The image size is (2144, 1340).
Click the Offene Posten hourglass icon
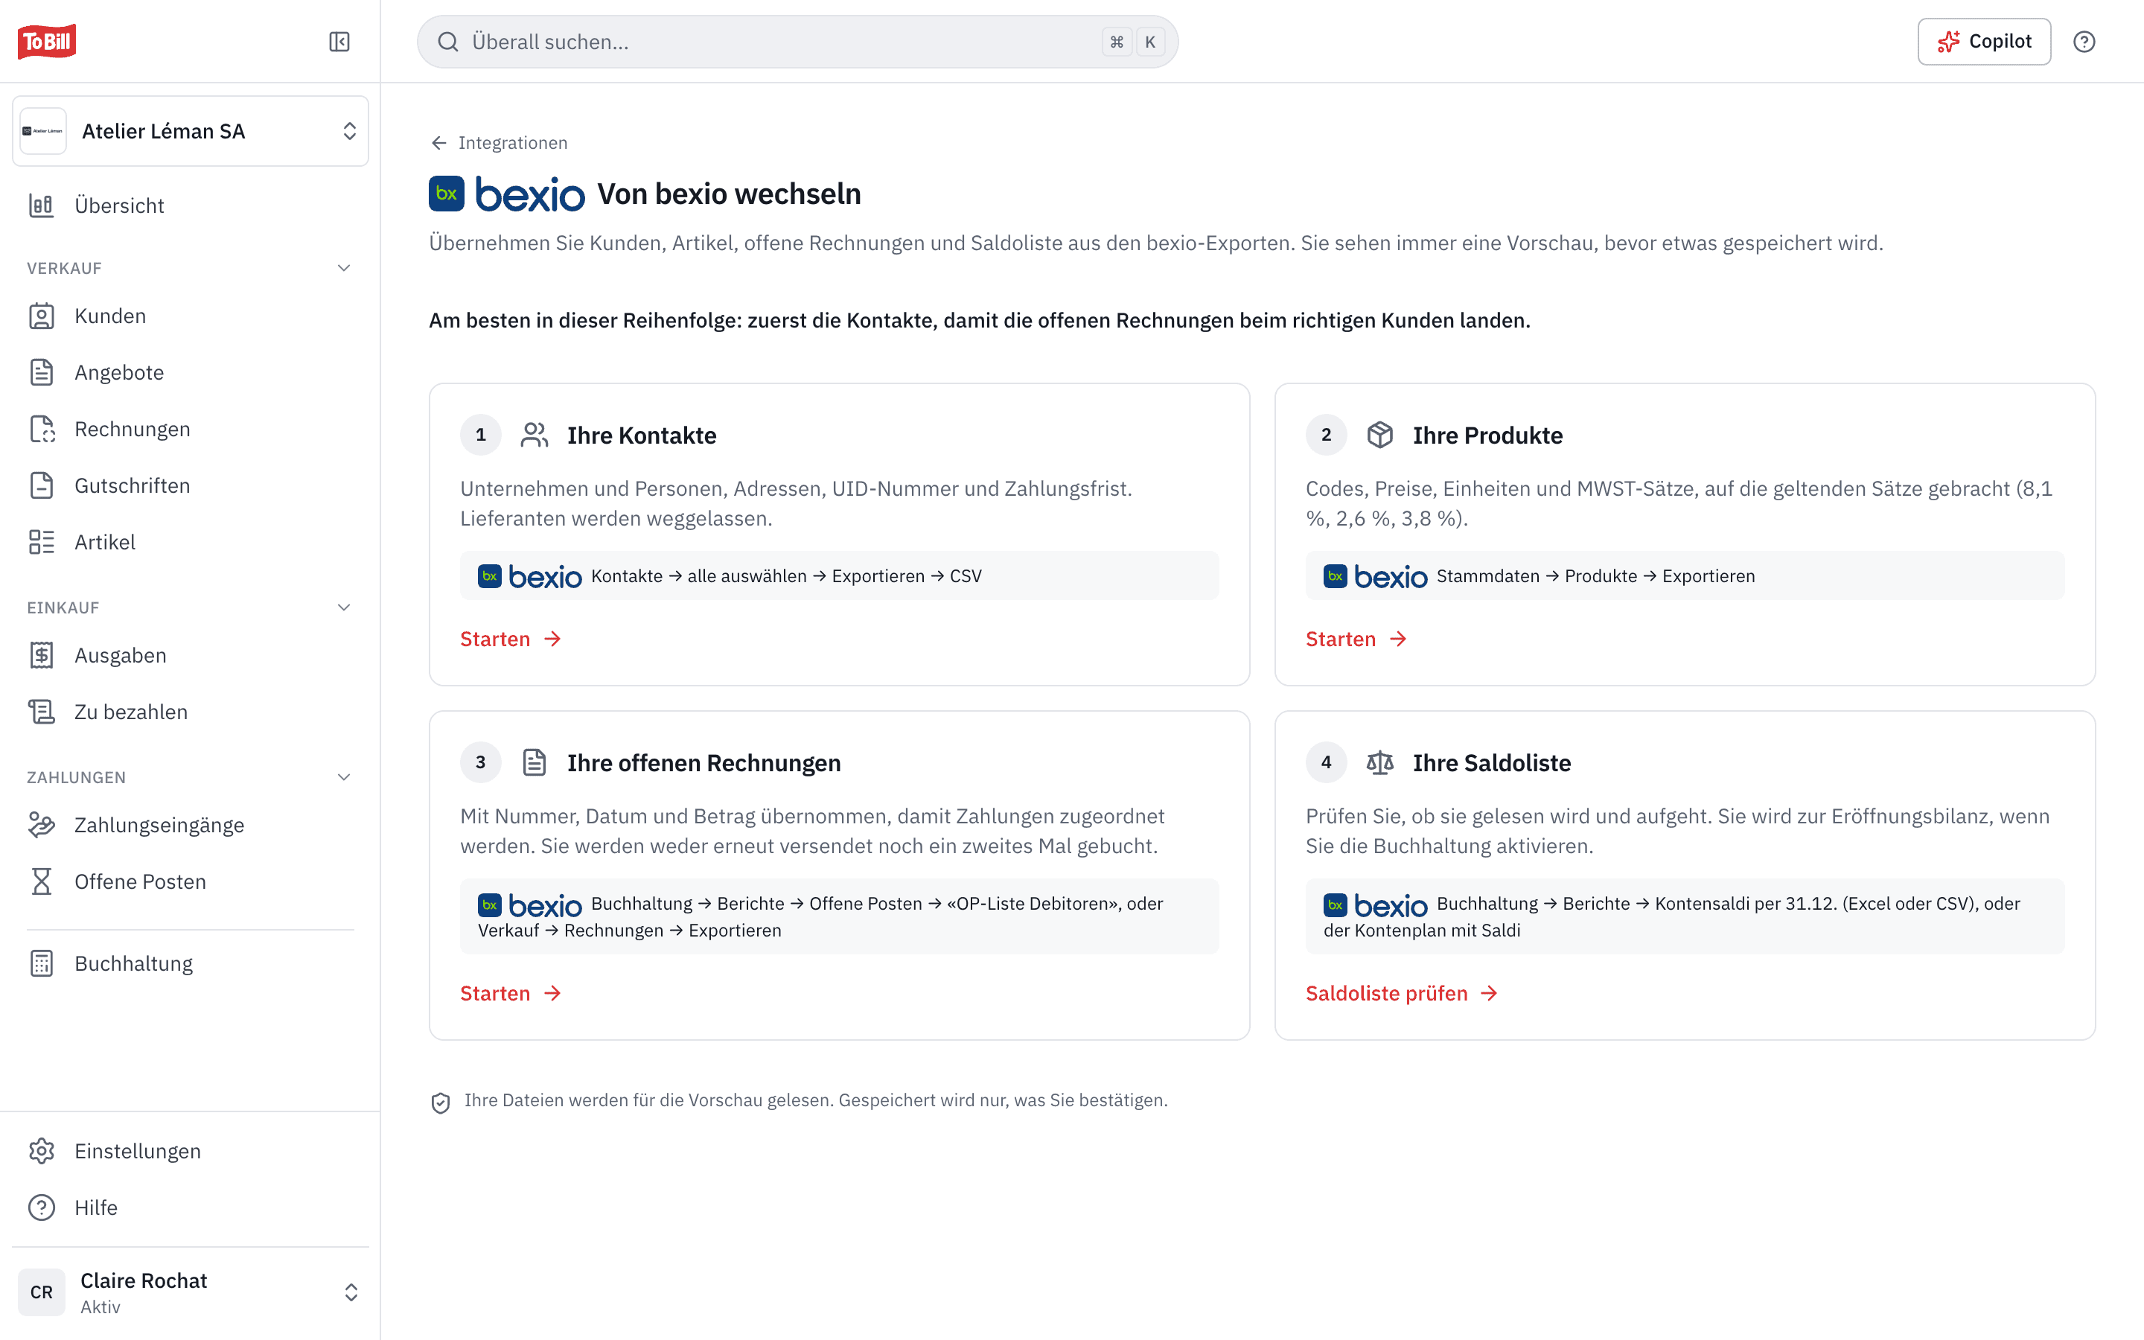click(x=42, y=882)
